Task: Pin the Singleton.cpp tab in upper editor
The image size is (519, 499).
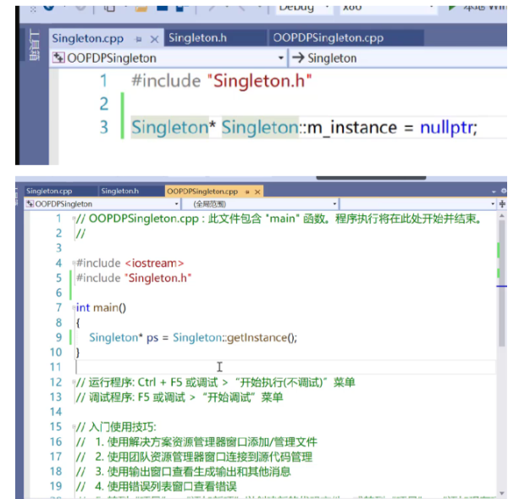Action: (139, 40)
